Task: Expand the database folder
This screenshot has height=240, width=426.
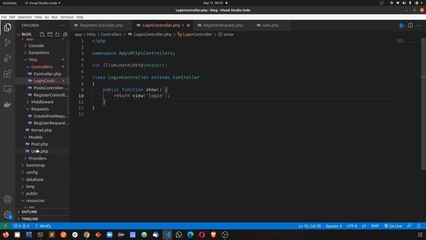Action: [35, 179]
